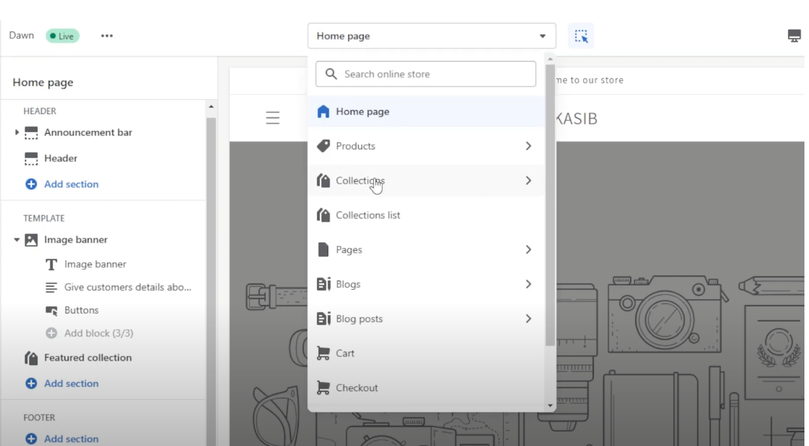Expand the Blog posts submenu chevron
The height and width of the screenshot is (446, 809).
pyautogui.click(x=528, y=318)
